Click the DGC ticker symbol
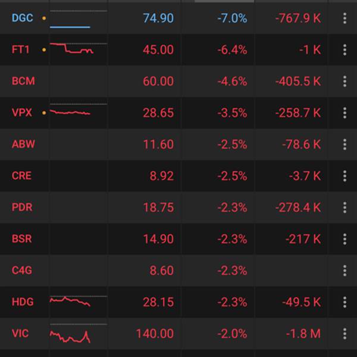This screenshot has width=357, height=357. coord(23,18)
